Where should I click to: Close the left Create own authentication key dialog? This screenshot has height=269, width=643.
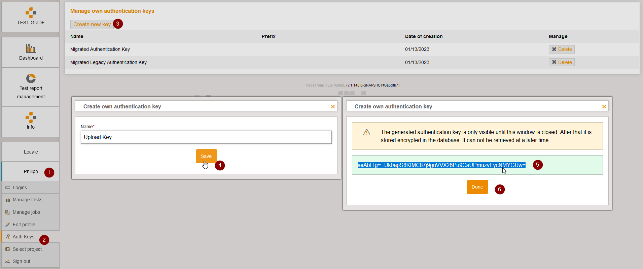pyautogui.click(x=333, y=106)
